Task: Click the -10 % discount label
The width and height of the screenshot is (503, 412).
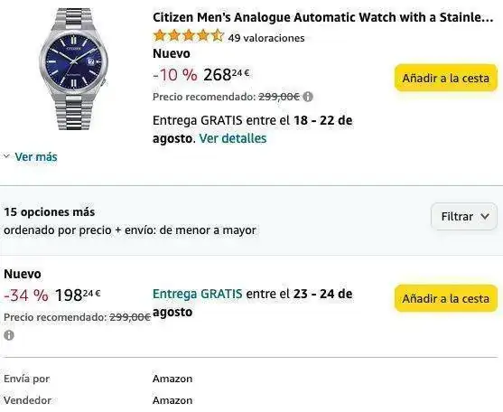Action: pos(175,75)
